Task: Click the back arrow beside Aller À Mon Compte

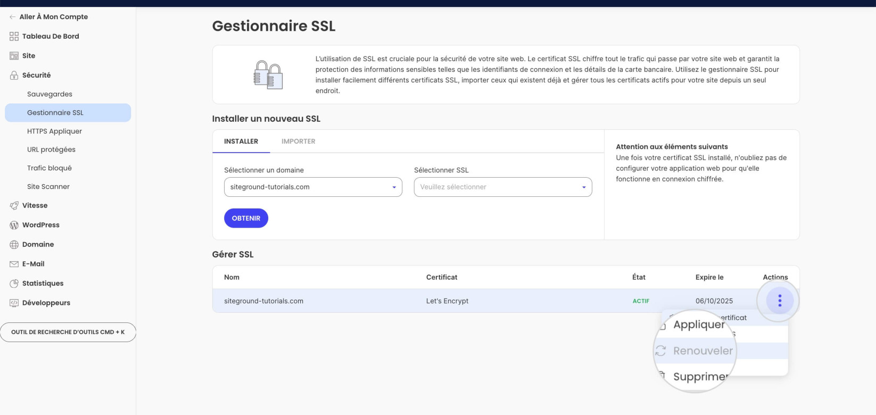Action: tap(12, 17)
